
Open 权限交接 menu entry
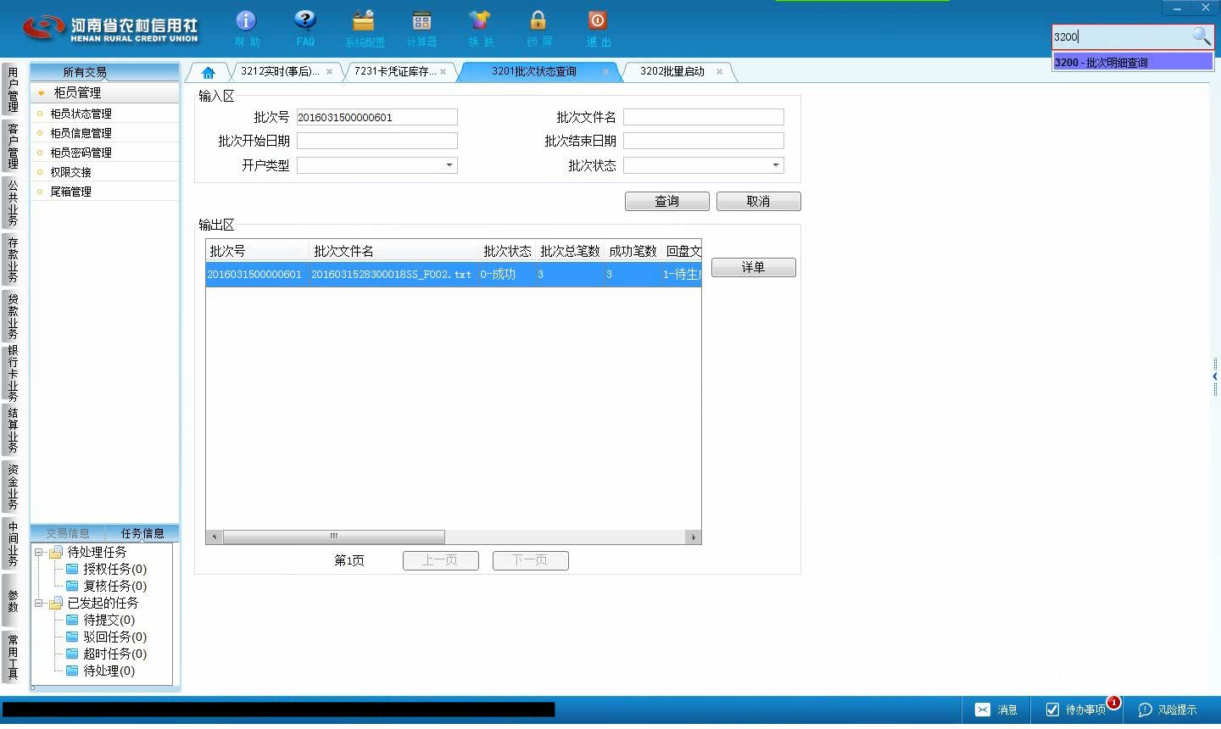click(x=70, y=172)
